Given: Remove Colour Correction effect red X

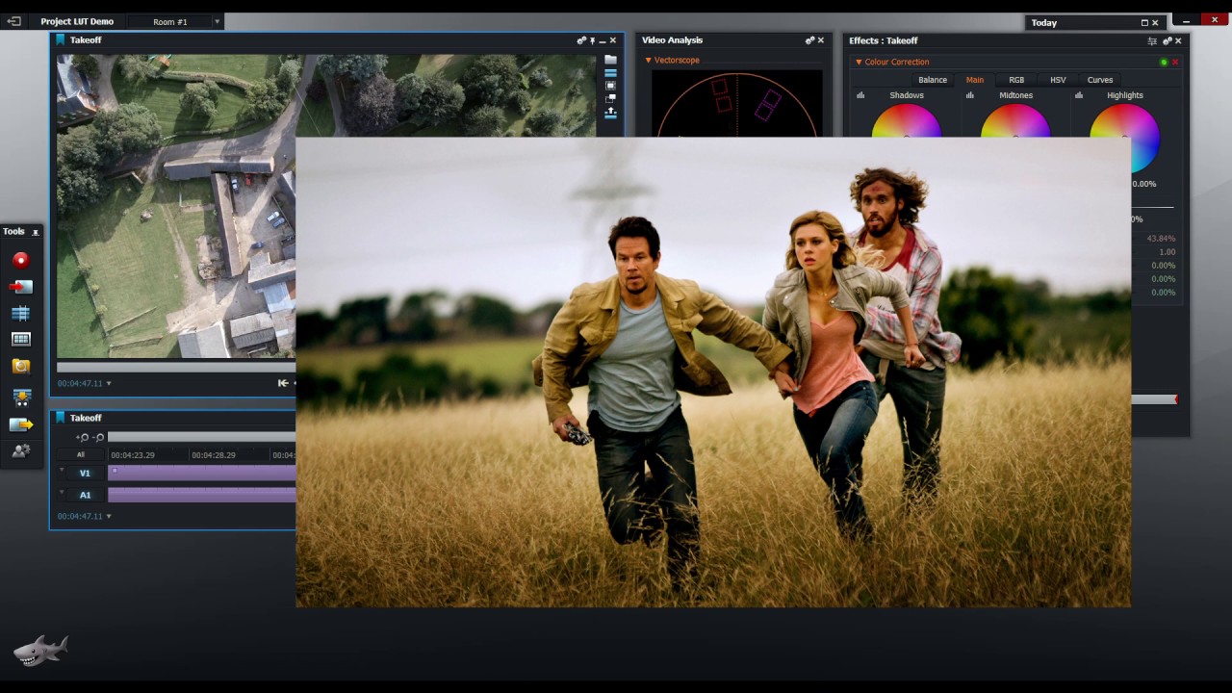Looking at the screenshot, I should (x=1175, y=62).
